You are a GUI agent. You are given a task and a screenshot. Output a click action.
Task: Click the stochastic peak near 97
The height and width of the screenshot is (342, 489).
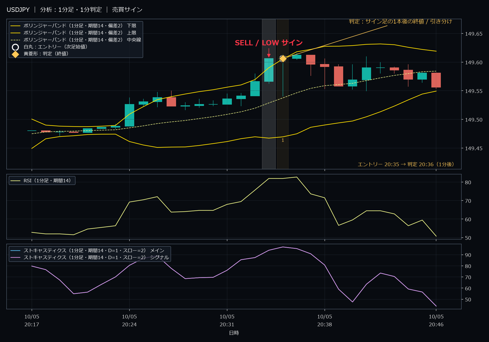283,247
